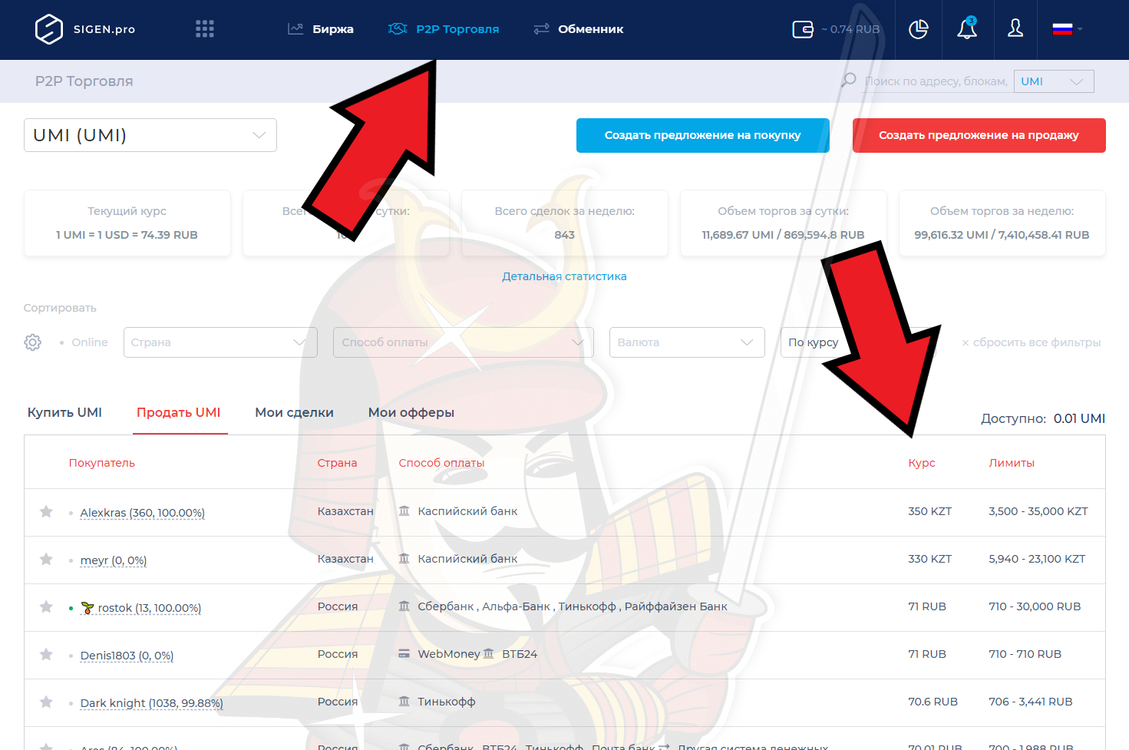Click the limits 710 - 30,000 RUB
Viewport: 1129px width, 750px height.
pos(1035,606)
